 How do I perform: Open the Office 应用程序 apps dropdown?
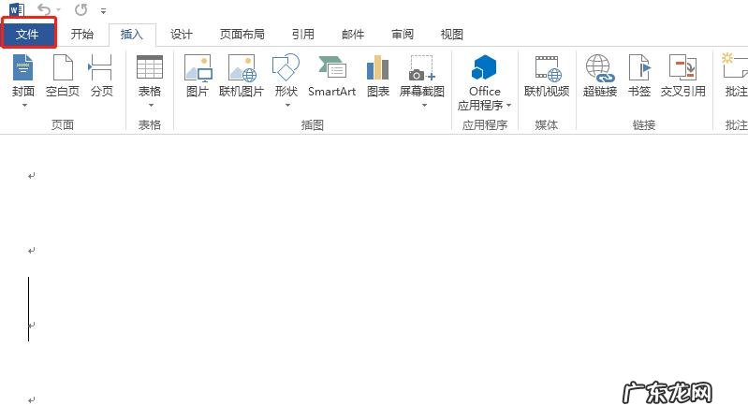click(484, 82)
